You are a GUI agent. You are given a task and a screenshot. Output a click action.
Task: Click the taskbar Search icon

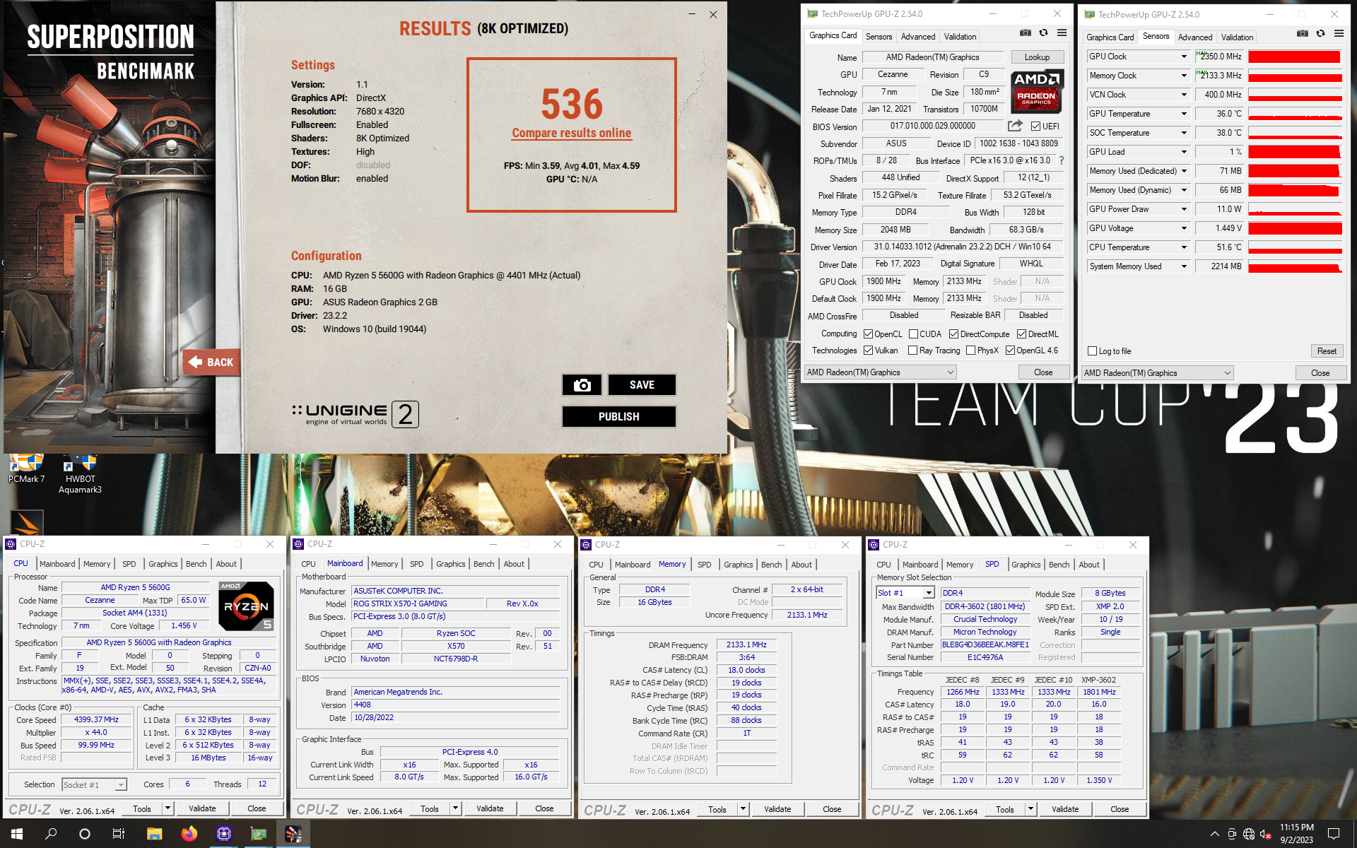tap(51, 834)
